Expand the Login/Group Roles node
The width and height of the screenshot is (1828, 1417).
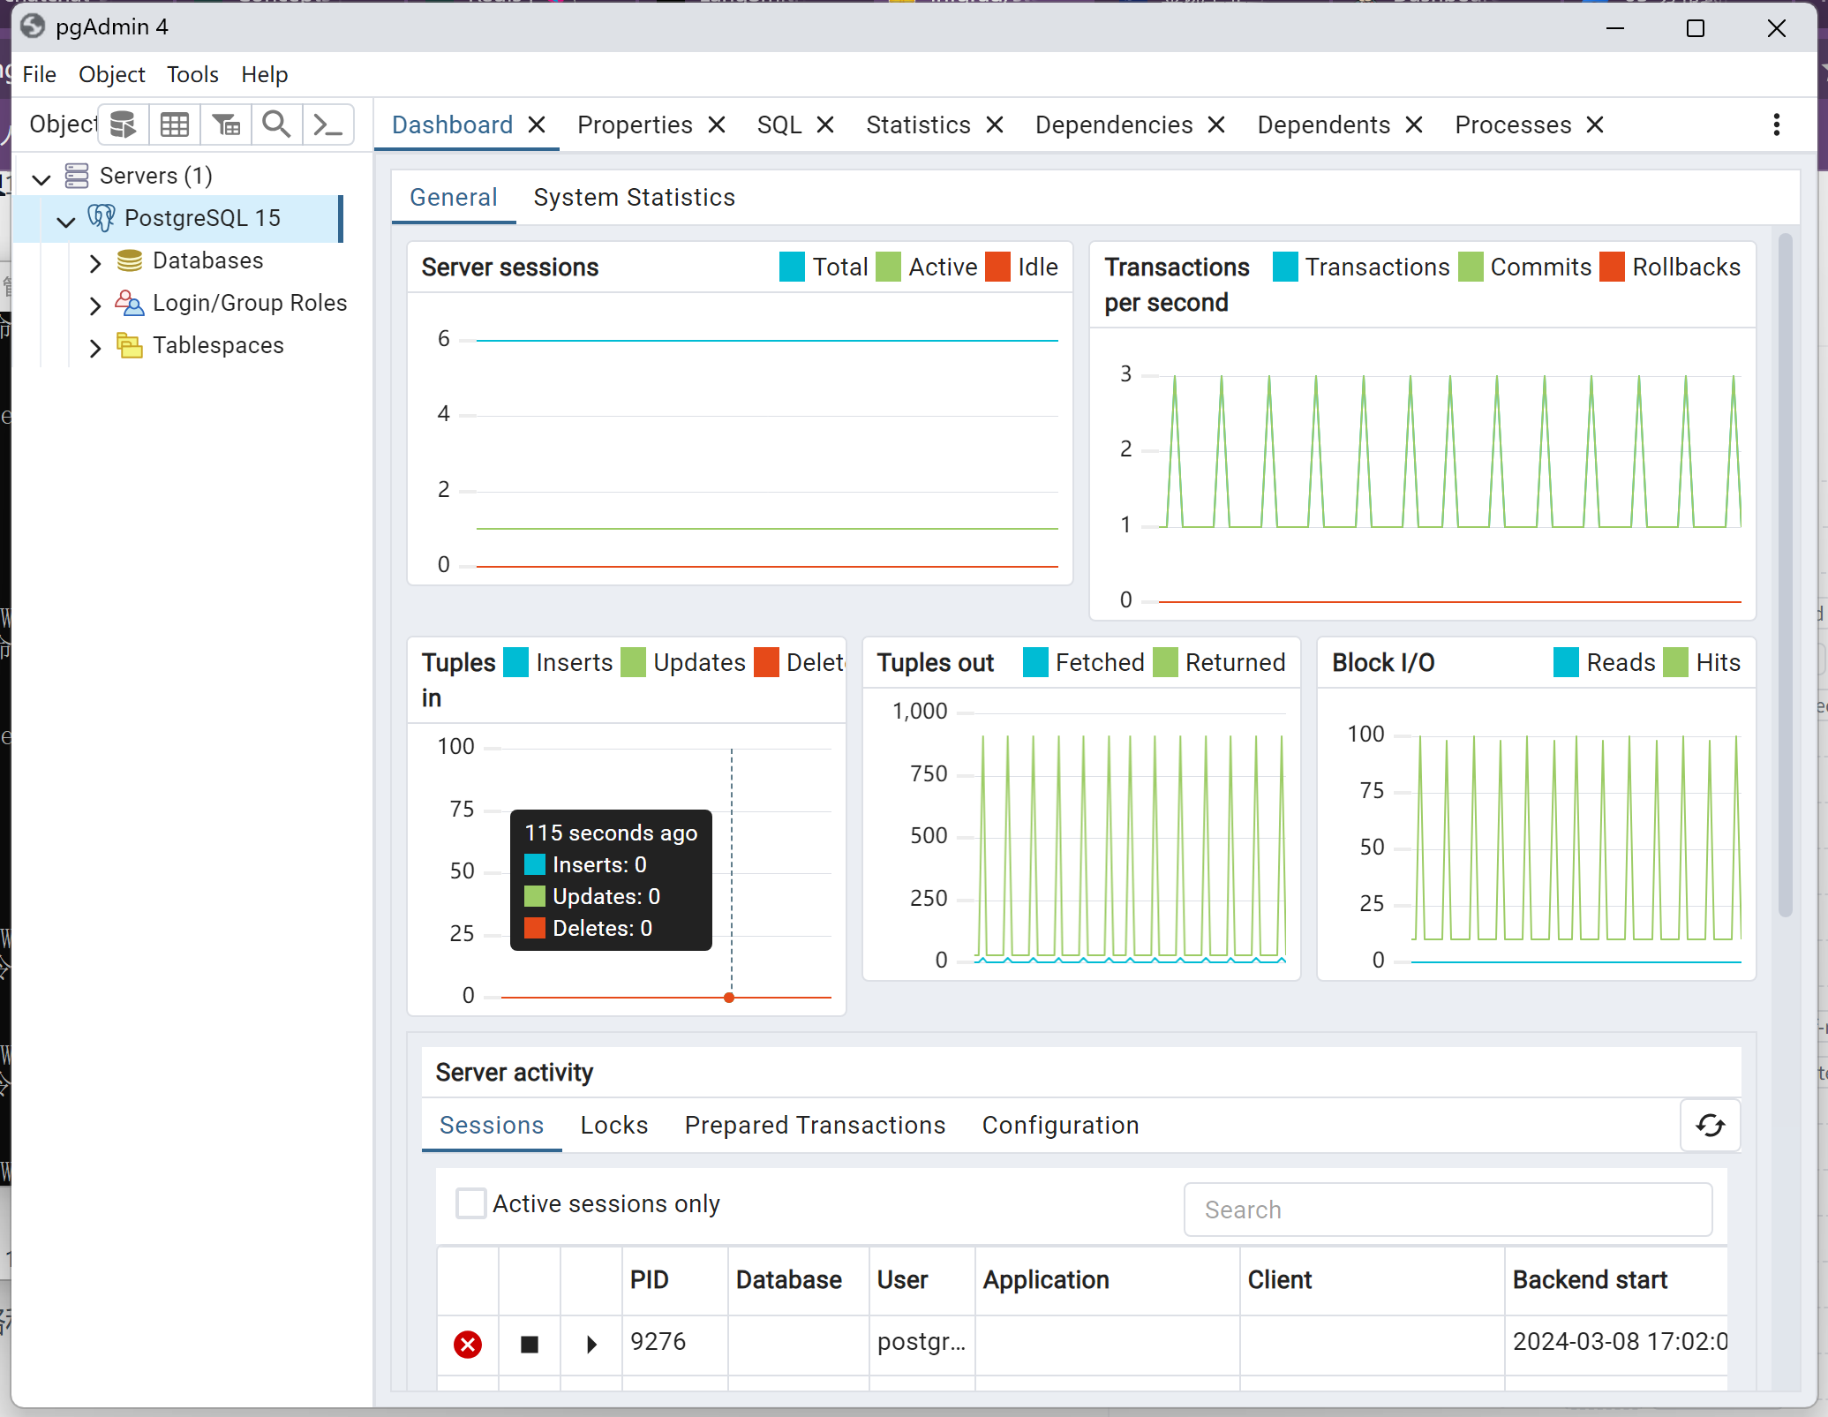click(95, 305)
